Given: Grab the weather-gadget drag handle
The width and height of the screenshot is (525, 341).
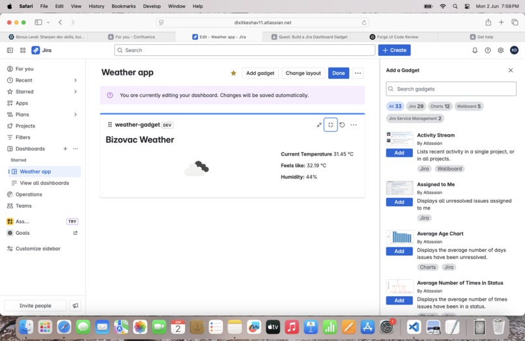Looking at the screenshot, I should click(109, 124).
